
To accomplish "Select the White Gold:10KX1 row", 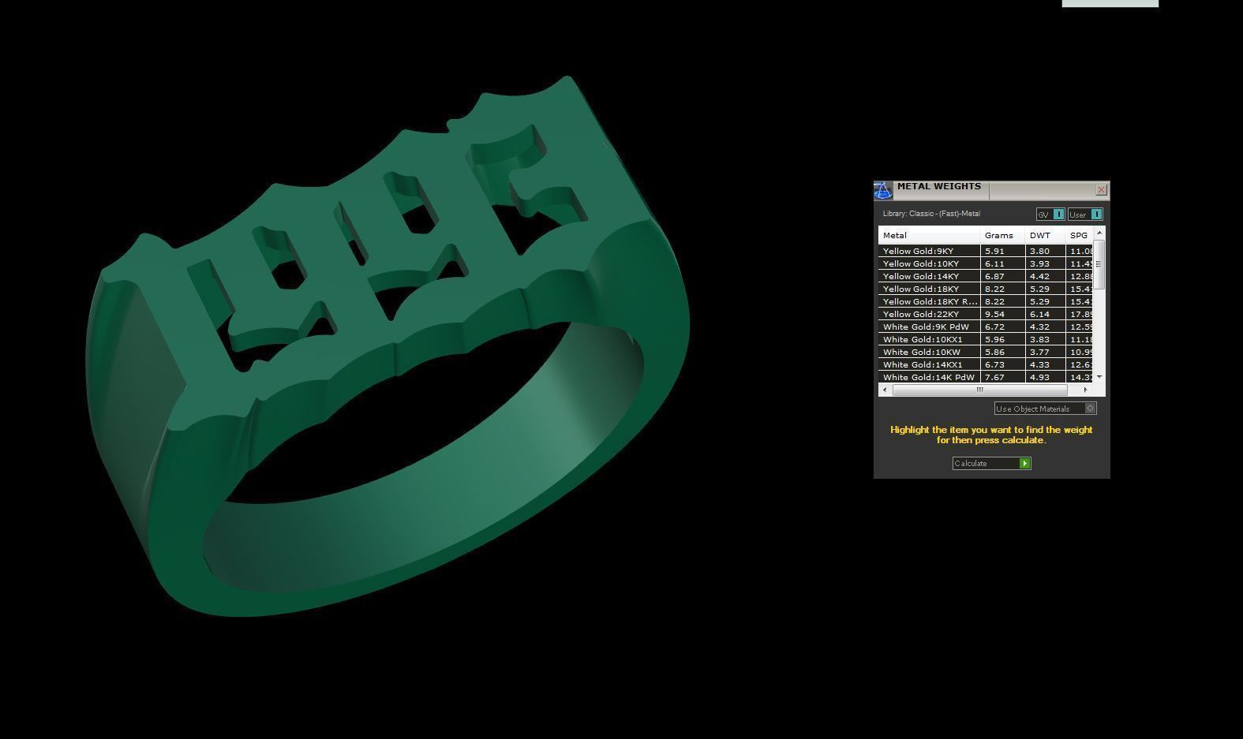I will point(987,339).
